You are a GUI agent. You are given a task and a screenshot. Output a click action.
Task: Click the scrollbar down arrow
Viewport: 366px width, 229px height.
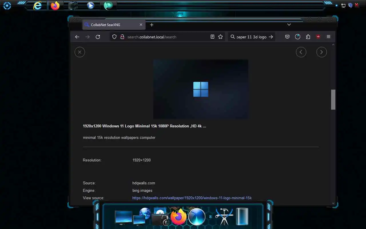point(333,203)
